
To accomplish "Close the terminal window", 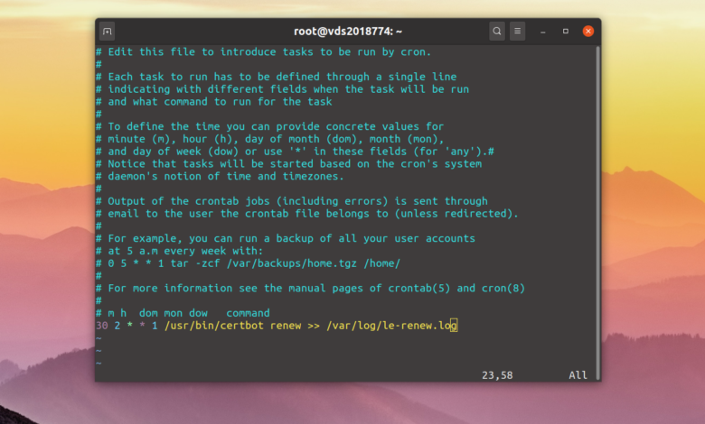I will [588, 31].
